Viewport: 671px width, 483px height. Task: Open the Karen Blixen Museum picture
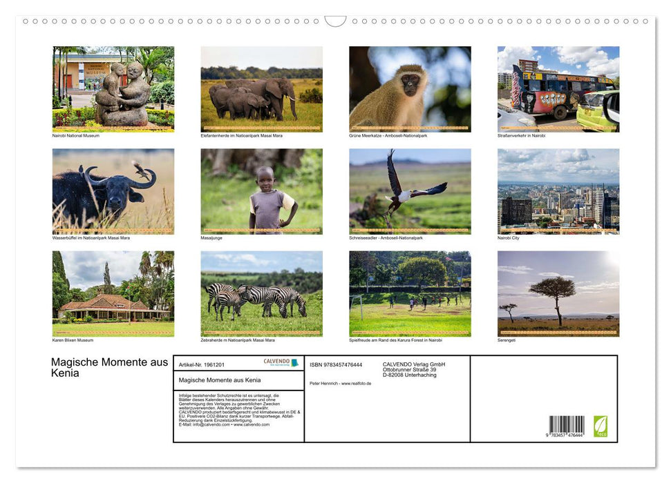click(x=113, y=293)
